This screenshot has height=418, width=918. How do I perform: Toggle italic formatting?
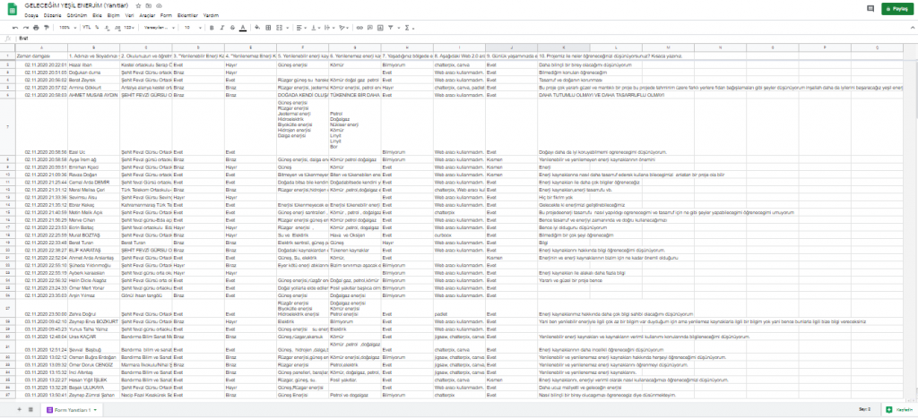point(221,27)
